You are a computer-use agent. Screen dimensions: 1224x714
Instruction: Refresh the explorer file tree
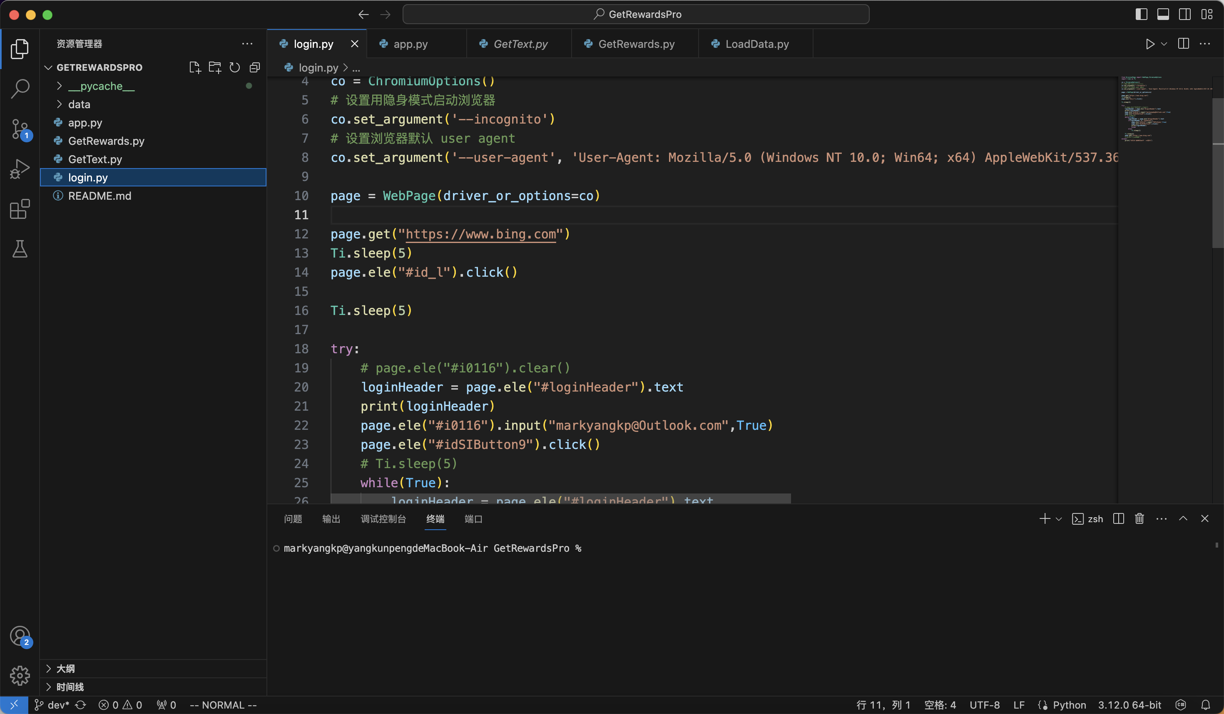235,67
